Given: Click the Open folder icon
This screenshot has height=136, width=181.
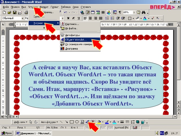Looking at the screenshot, I should tap(9, 12).
